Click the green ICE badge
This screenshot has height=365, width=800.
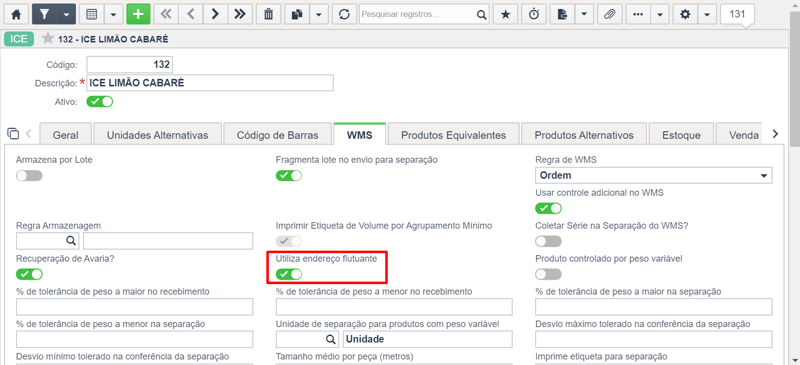coord(19,39)
